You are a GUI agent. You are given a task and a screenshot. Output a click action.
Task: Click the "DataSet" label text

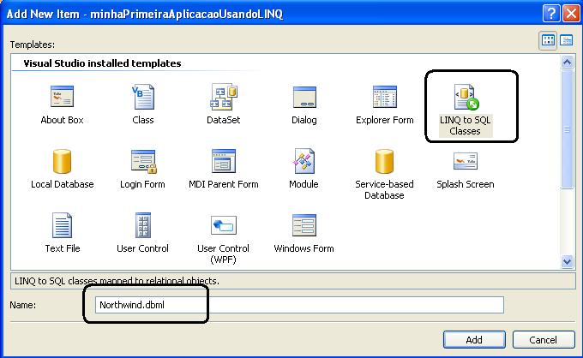pos(224,120)
